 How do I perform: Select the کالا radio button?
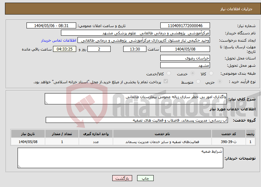point(211,73)
